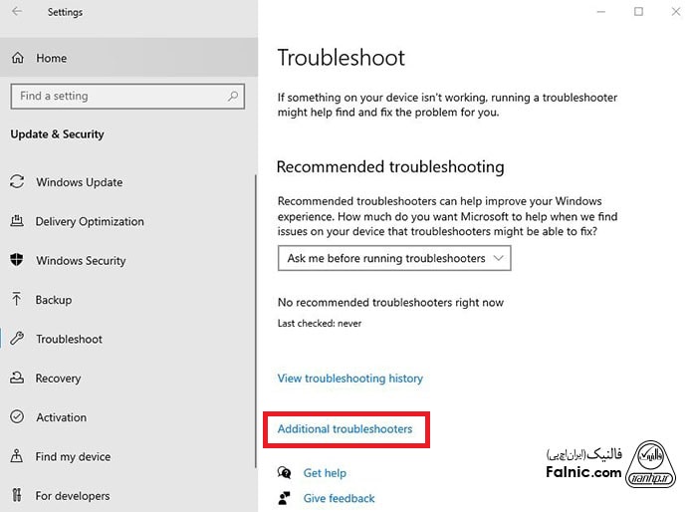The height and width of the screenshot is (512, 691).
Task: Click the Give feedback person icon
Action: [x=286, y=498]
